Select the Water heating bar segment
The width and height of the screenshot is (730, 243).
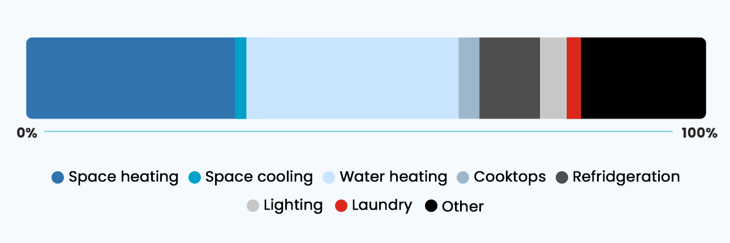pyautogui.click(x=352, y=78)
